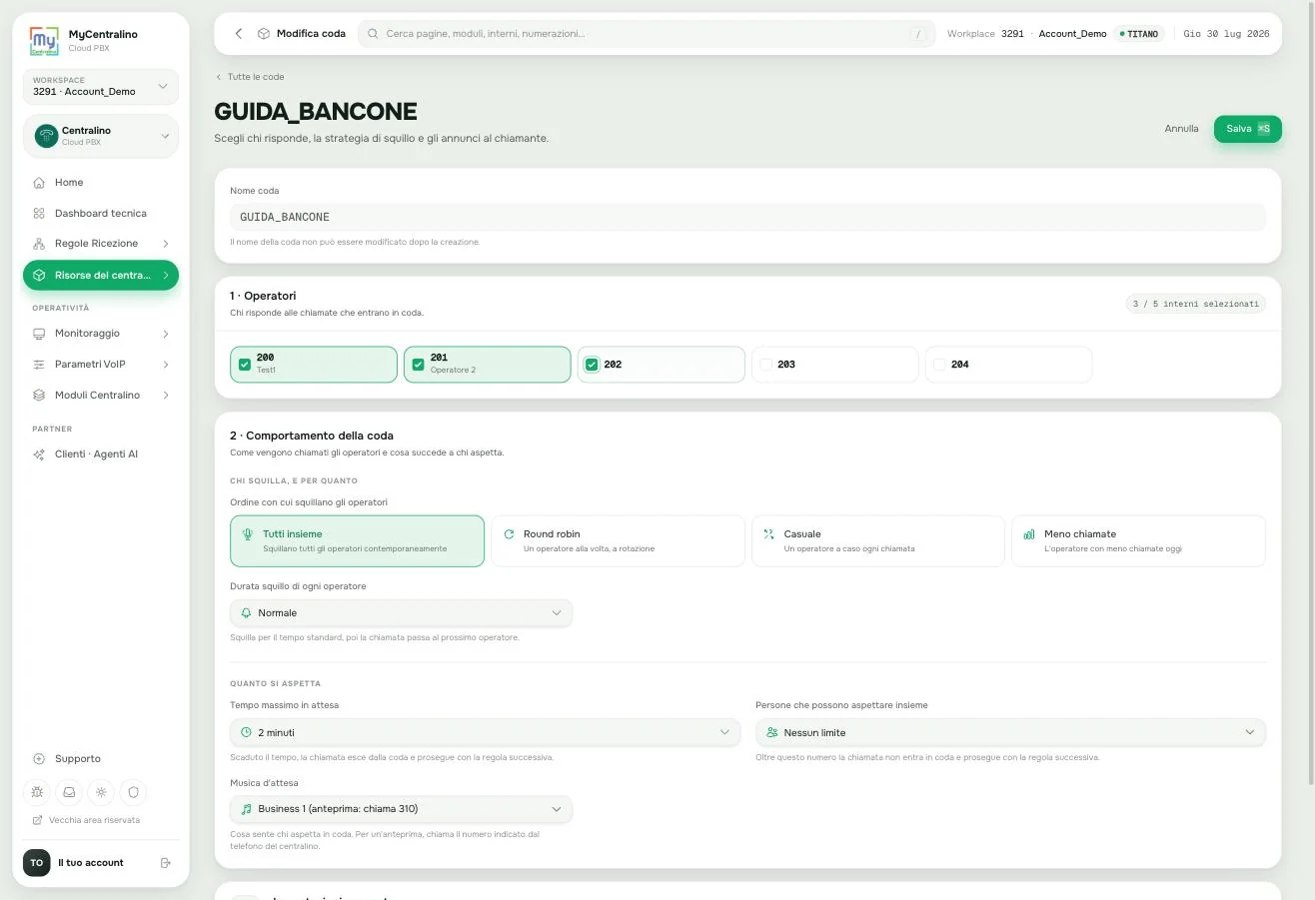Go back using the top bar arrow
The width and height of the screenshot is (1315, 900).
pos(239,33)
